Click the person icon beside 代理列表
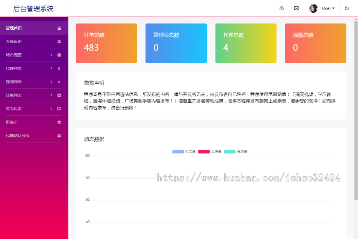 pos(59,68)
